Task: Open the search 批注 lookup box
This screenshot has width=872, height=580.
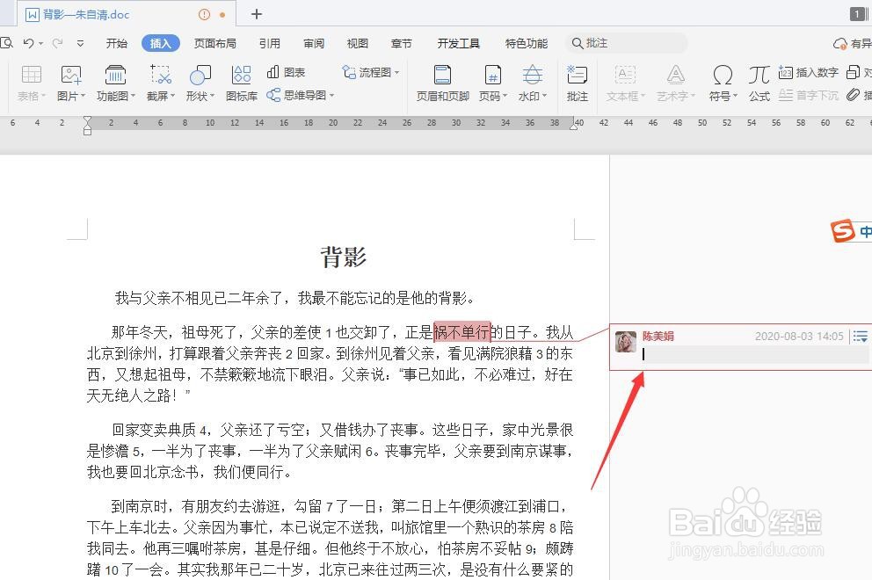Action: [x=626, y=42]
